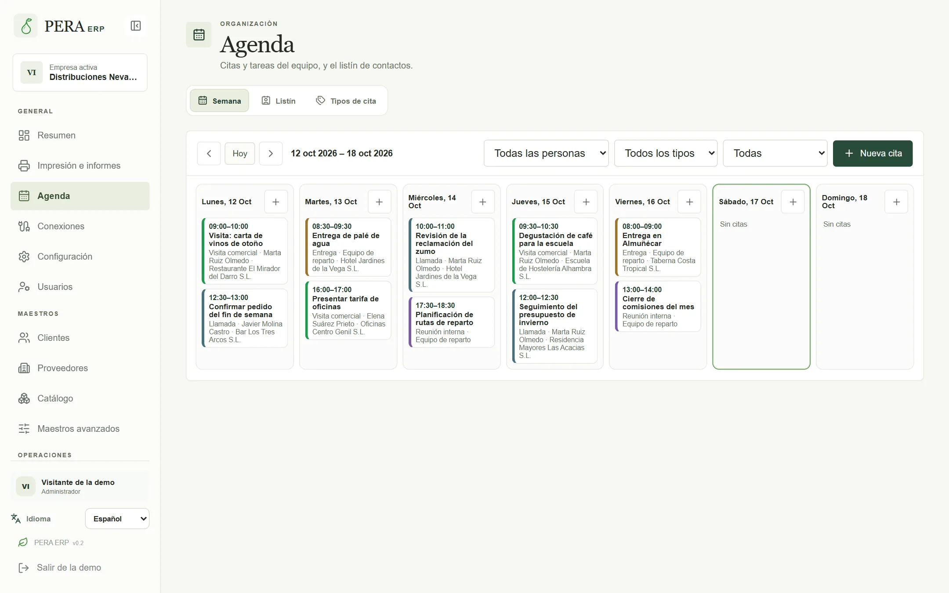Open Impresión e informes in the sidebar
949x593 pixels.
pyautogui.click(x=80, y=166)
